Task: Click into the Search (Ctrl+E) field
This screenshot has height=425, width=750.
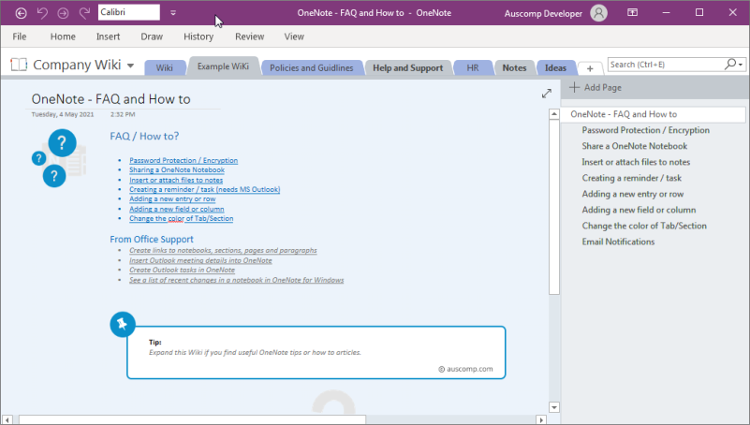Action: coord(666,64)
